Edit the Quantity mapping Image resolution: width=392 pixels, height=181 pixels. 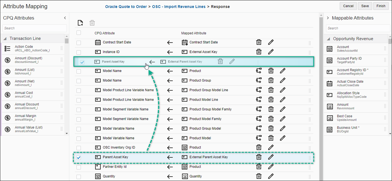coord(271,176)
